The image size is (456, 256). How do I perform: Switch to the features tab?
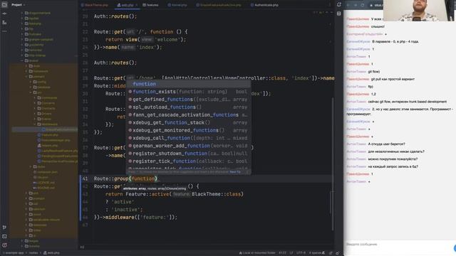point(150,5)
